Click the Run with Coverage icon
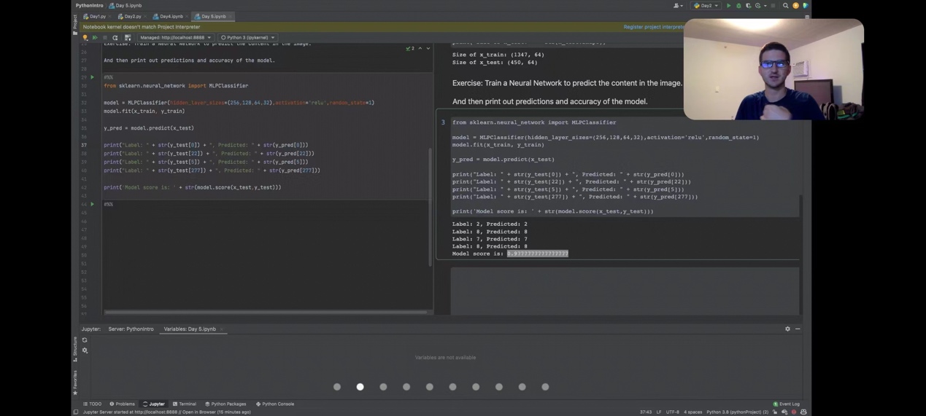 (748, 6)
